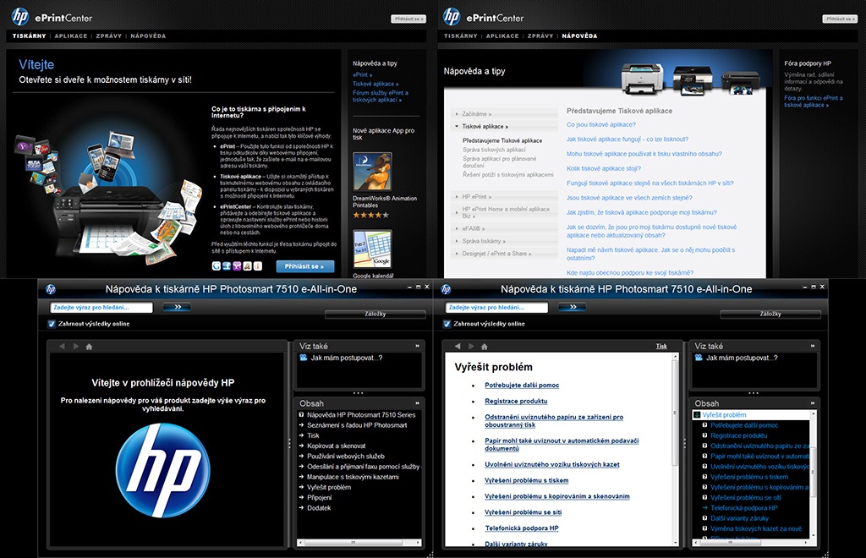Open TISKÁRNY tab on top-left page

pos(30,36)
